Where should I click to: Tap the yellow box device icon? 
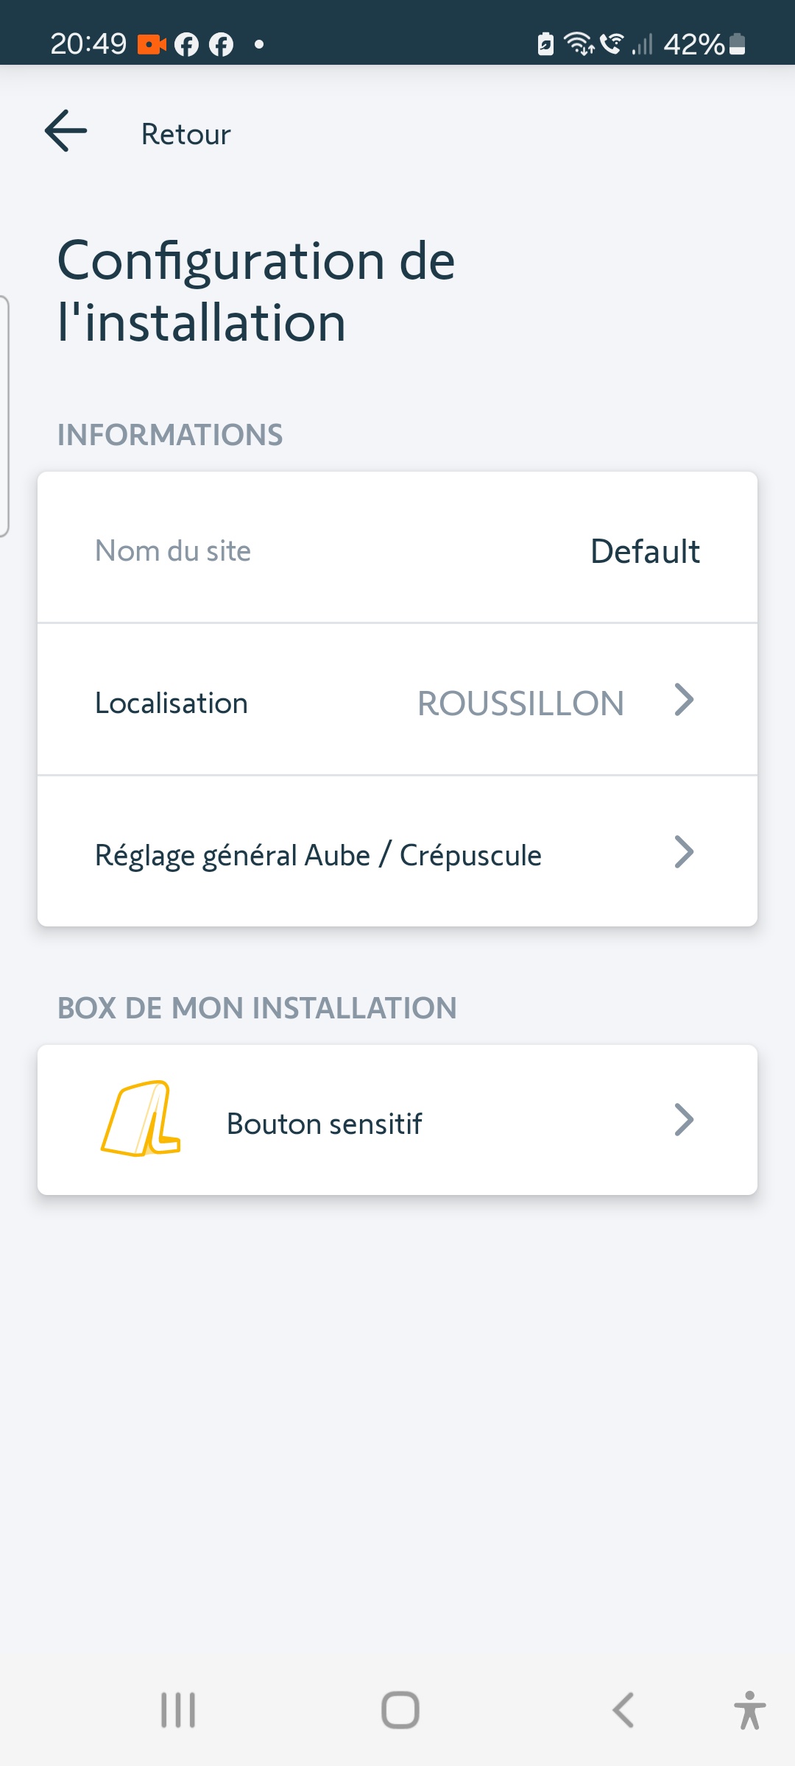click(141, 1118)
